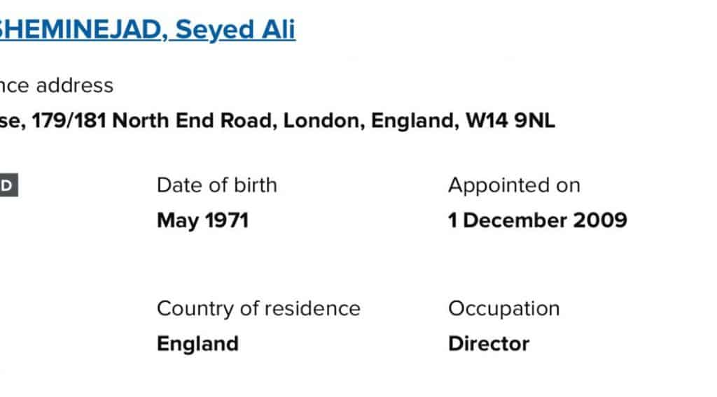
Task: Click the dark grey status badge
Action: [x=7, y=187]
